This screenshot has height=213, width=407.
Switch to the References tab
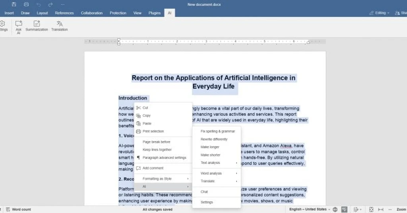64,13
